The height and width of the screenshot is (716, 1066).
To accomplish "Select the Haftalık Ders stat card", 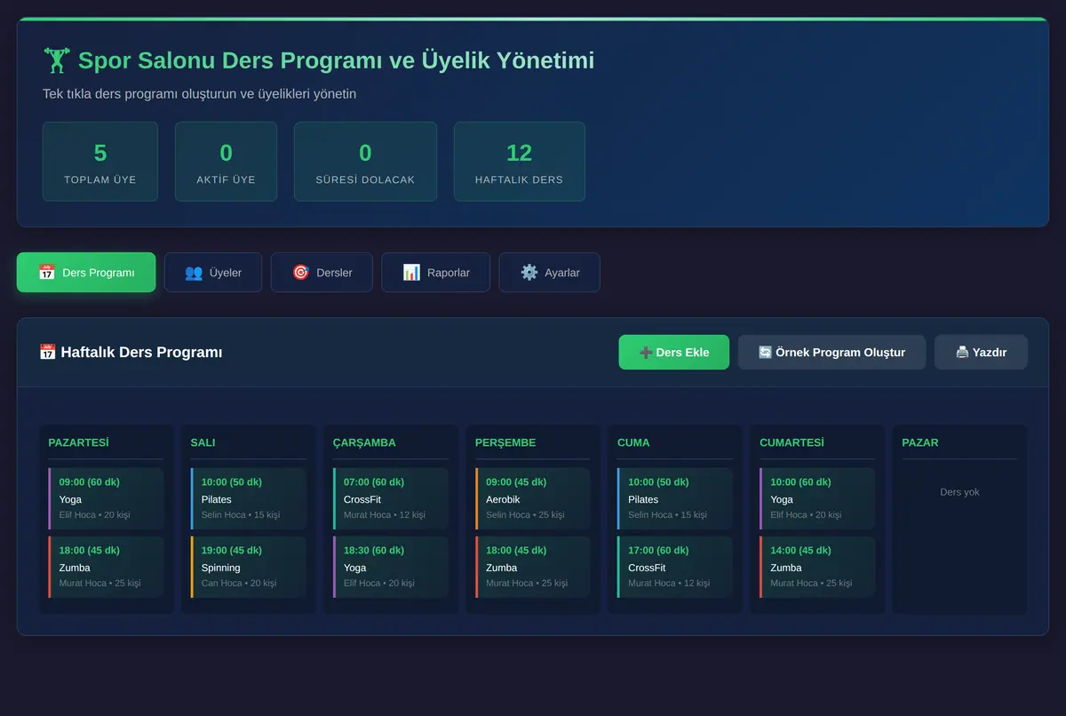I will pyautogui.click(x=519, y=162).
